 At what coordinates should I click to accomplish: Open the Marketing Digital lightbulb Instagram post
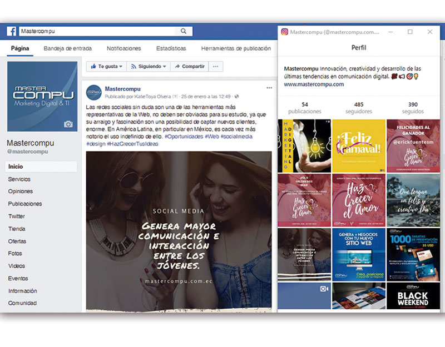point(304,146)
